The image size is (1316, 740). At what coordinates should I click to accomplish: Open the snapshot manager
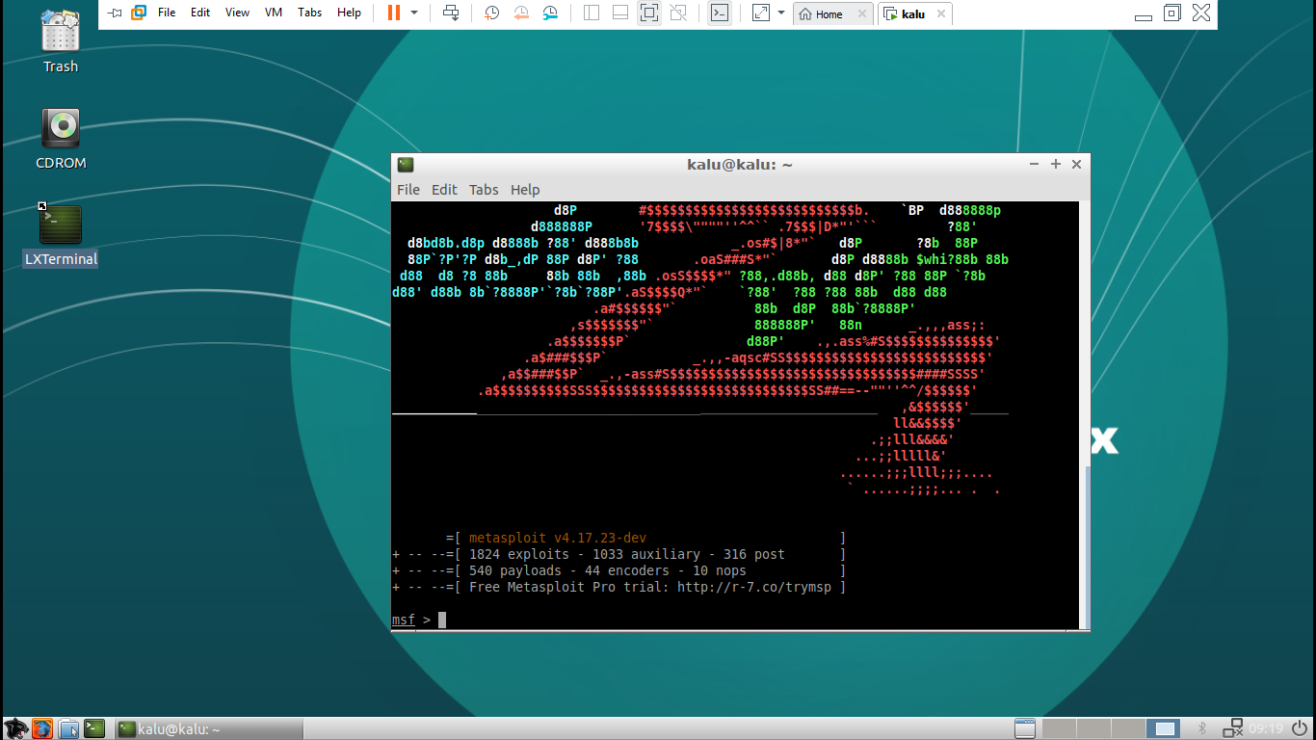[549, 13]
